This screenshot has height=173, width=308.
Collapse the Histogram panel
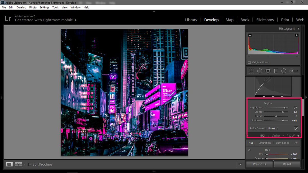[x=298, y=29]
